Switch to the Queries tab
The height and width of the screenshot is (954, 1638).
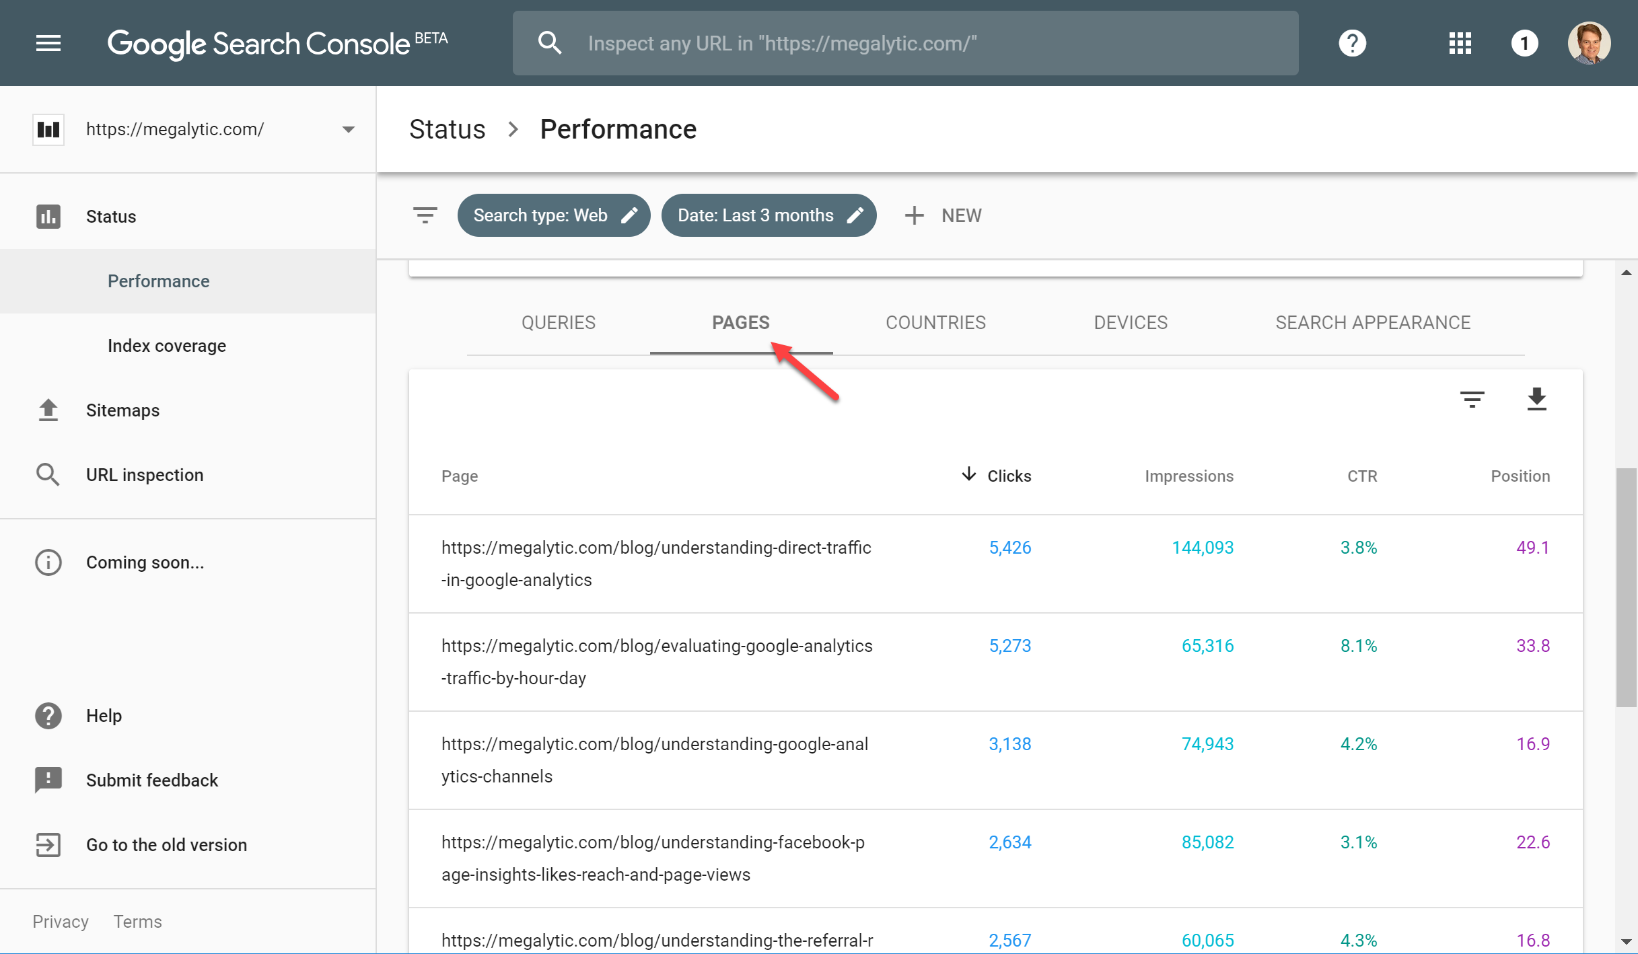tap(558, 322)
